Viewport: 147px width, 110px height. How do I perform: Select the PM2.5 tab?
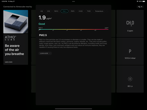tap(64, 11)
